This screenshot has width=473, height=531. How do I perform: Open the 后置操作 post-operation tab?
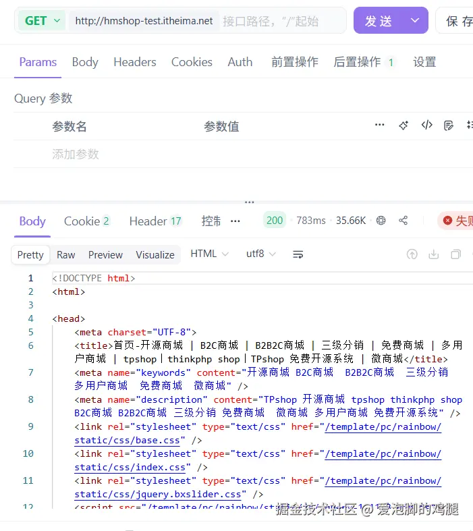click(364, 62)
